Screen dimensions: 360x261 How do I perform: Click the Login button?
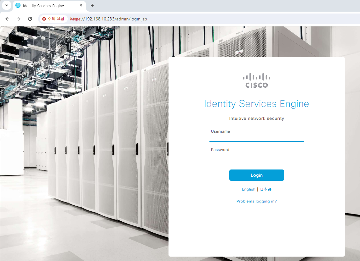256,175
